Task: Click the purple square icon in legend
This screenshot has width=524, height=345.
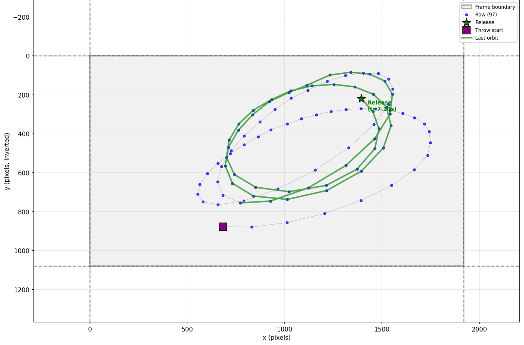Action: click(466, 30)
